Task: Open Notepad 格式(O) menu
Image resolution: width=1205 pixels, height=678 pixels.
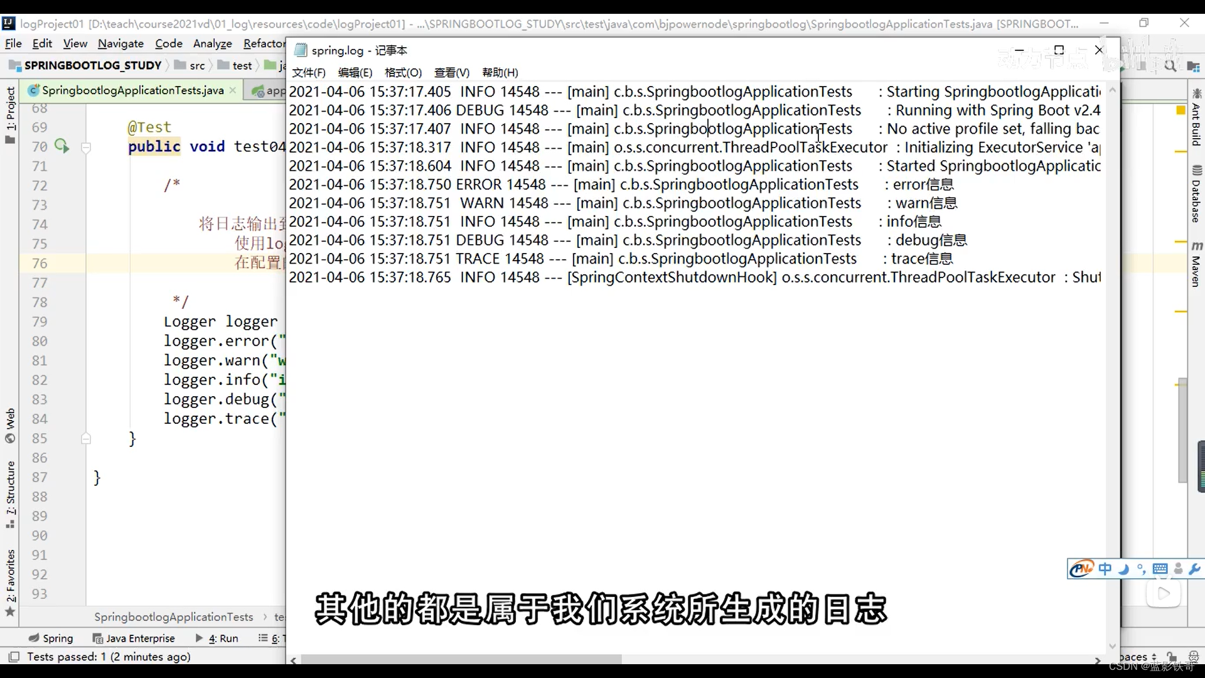Action: pyautogui.click(x=403, y=73)
